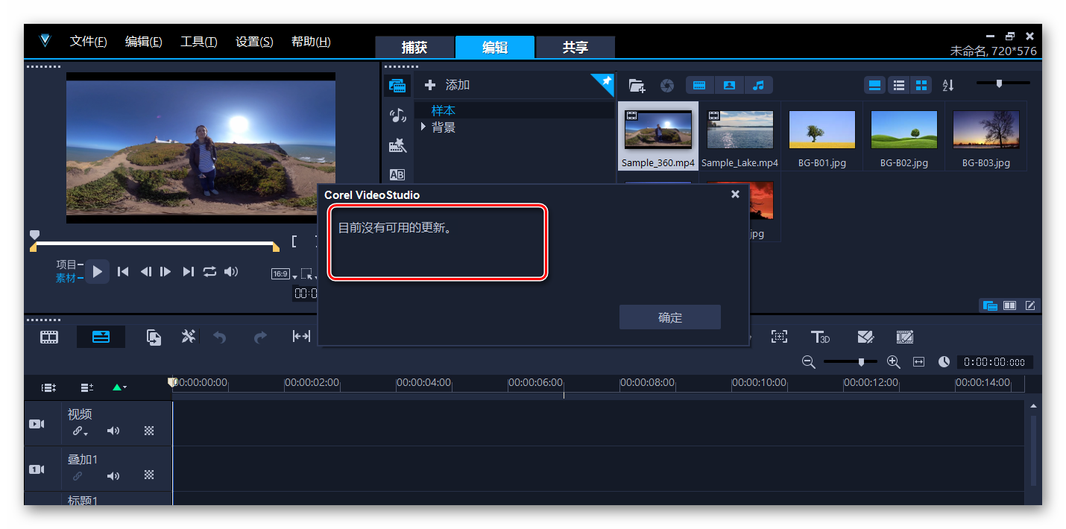The width and height of the screenshot is (1066, 529).
Task: Open the sound mixer tools icon
Action: tap(189, 337)
